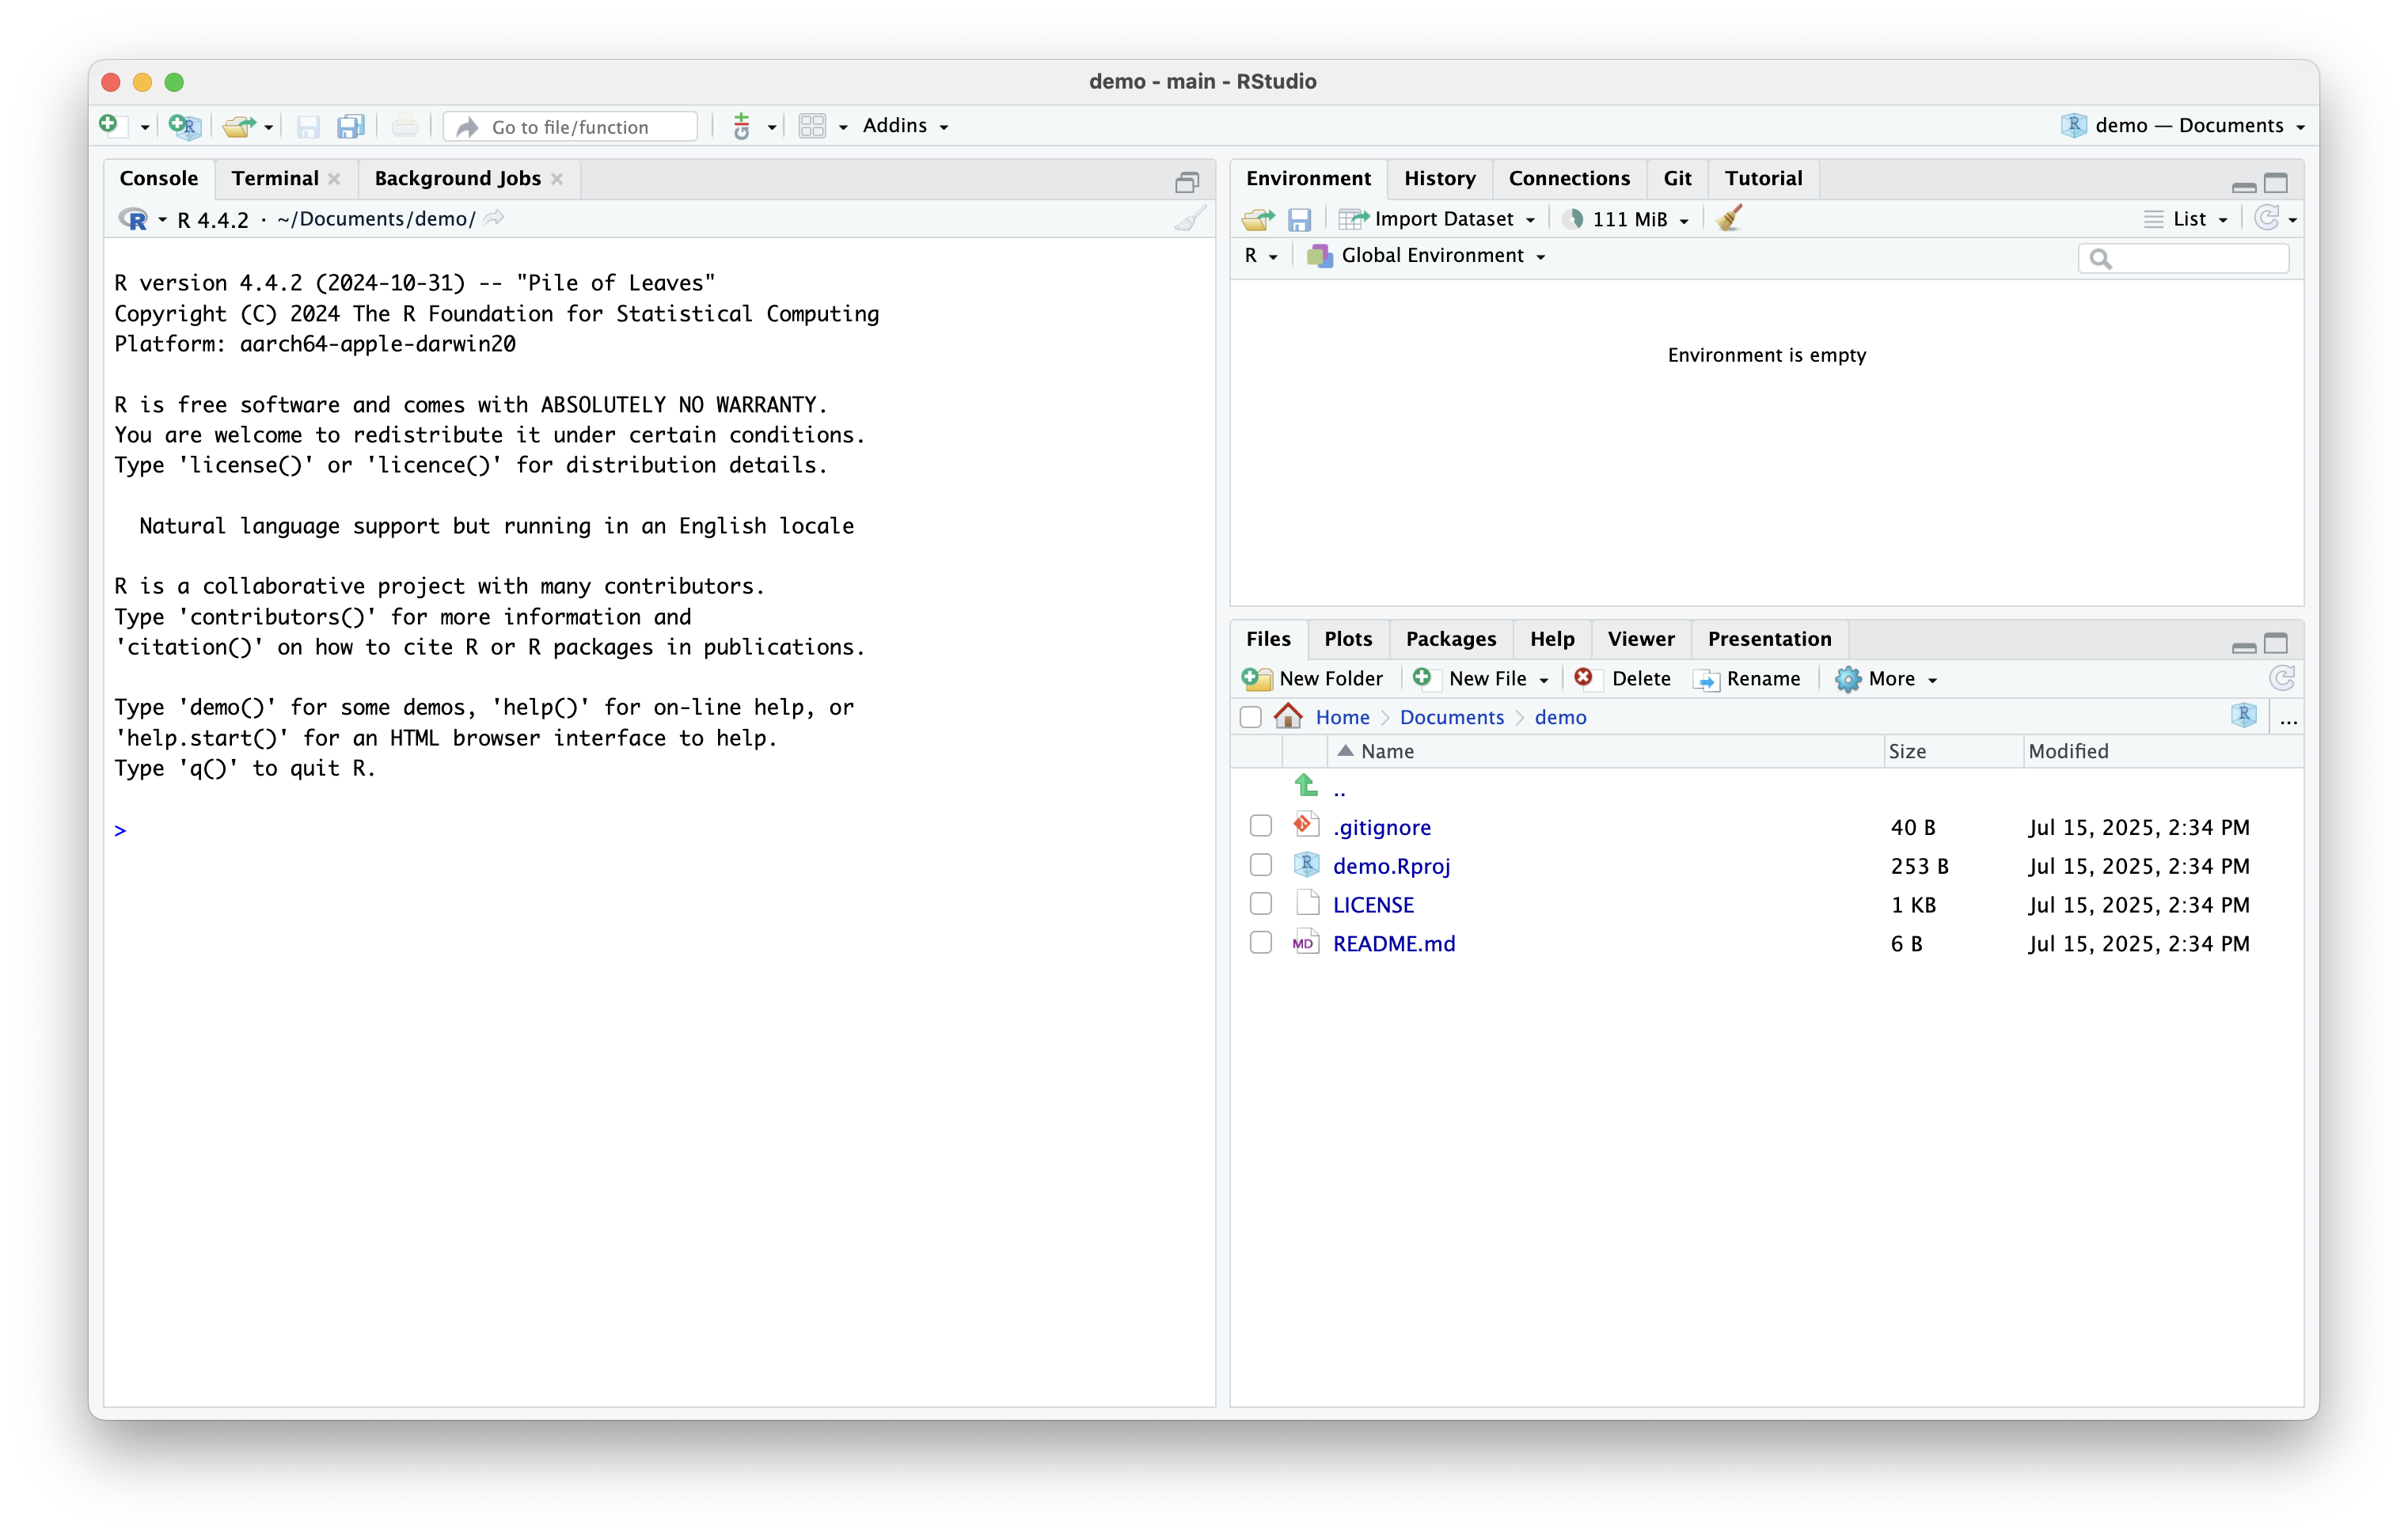Click the Save All documents icon
Screen dimensions: 2408x1537
[x=350, y=126]
